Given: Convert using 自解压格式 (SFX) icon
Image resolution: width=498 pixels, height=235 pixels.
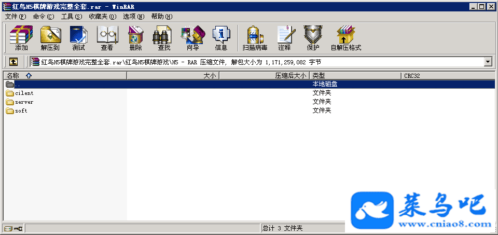Looking at the screenshot, I should tap(346, 38).
